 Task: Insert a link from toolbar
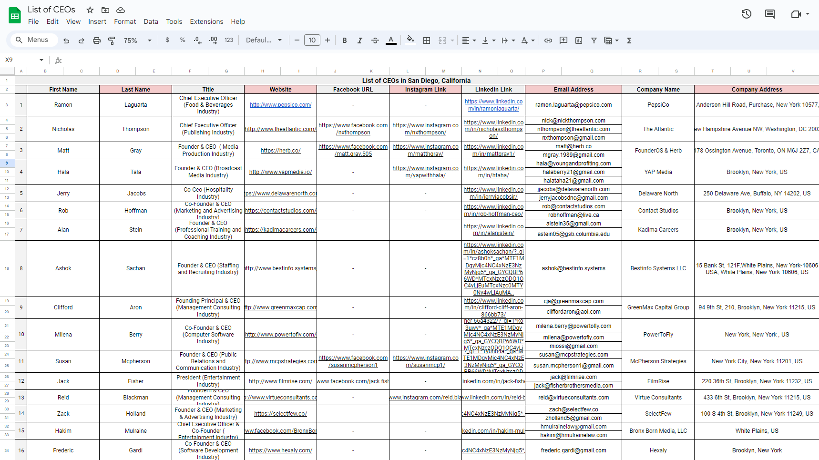click(548, 41)
